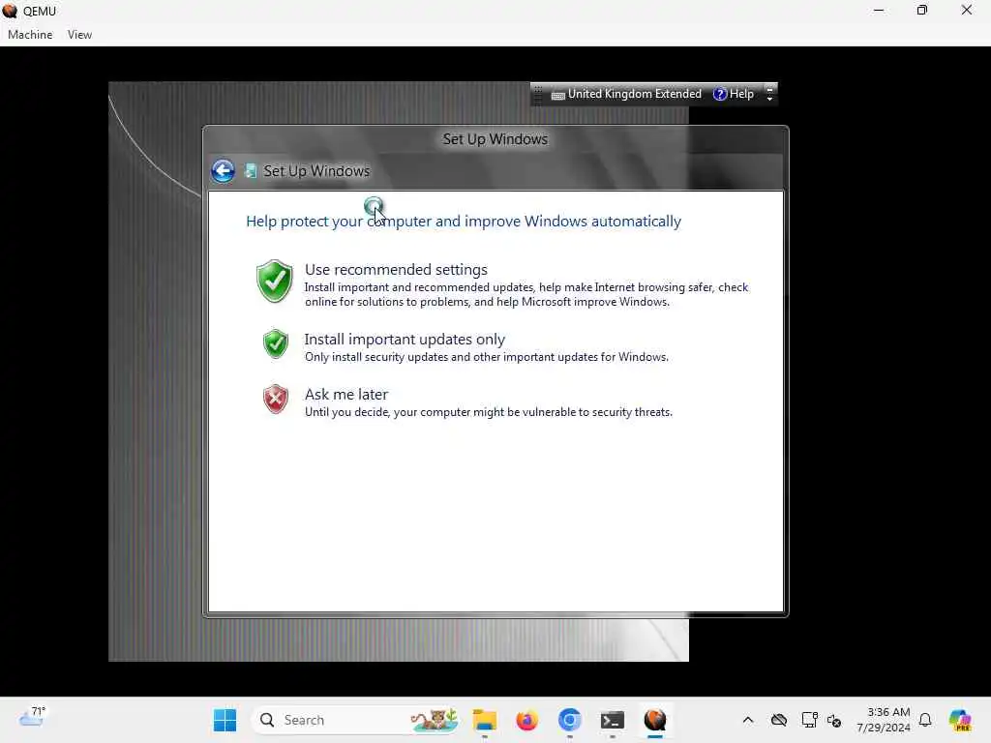Click the Help link in language bar
This screenshot has width=991, height=743.
pyautogui.click(x=741, y=94)
